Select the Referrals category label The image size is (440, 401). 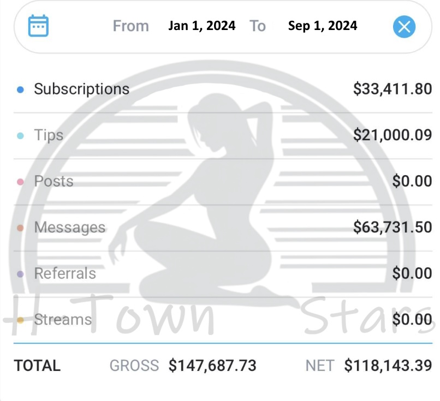(65, 273)
